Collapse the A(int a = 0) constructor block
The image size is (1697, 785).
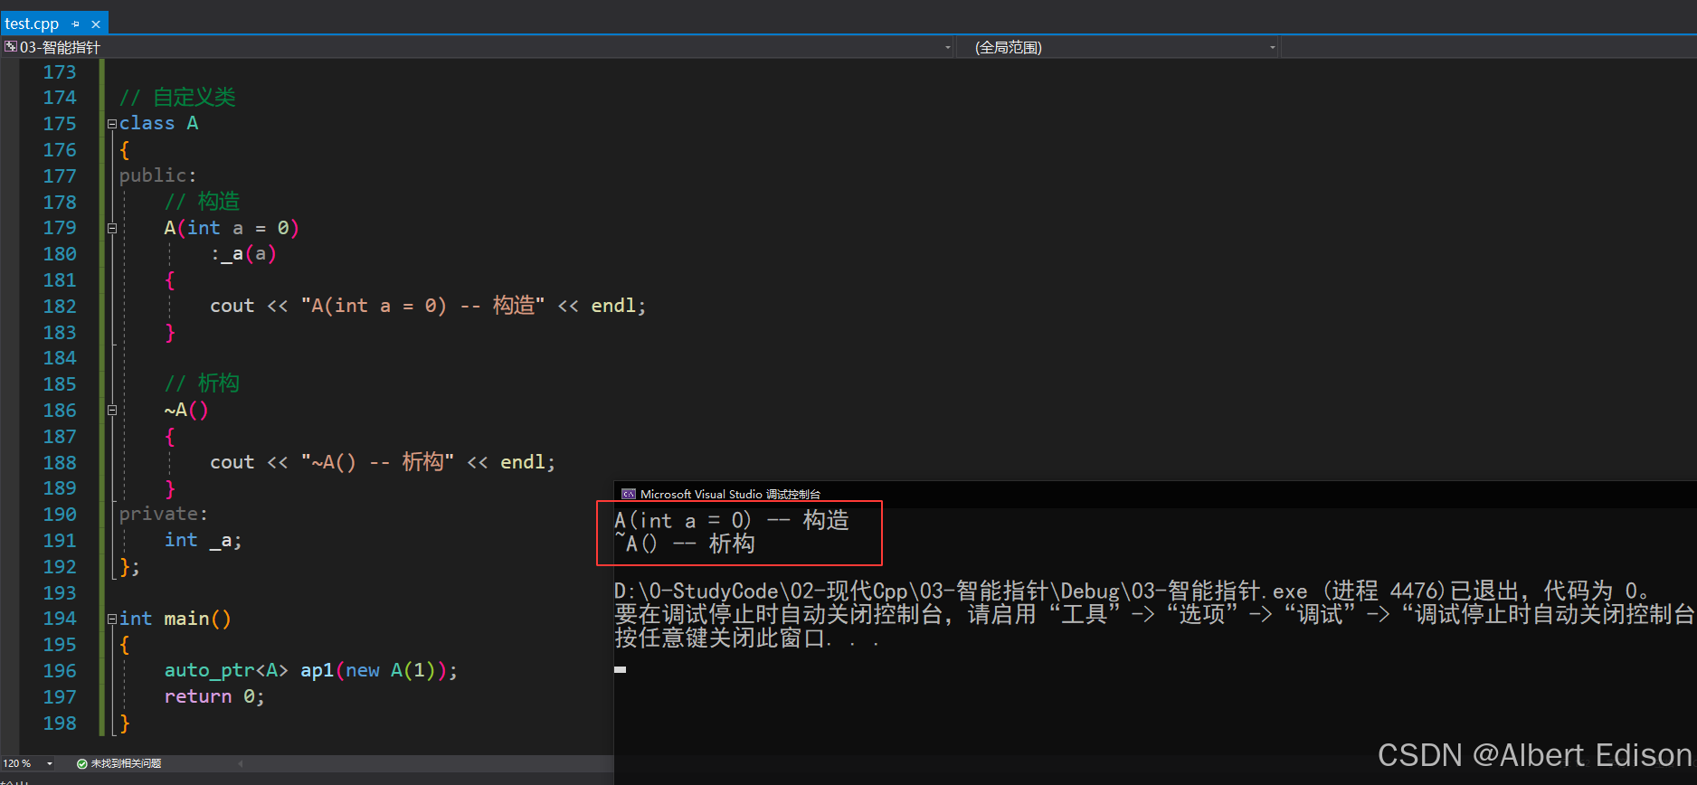click(x=112, y=228)
